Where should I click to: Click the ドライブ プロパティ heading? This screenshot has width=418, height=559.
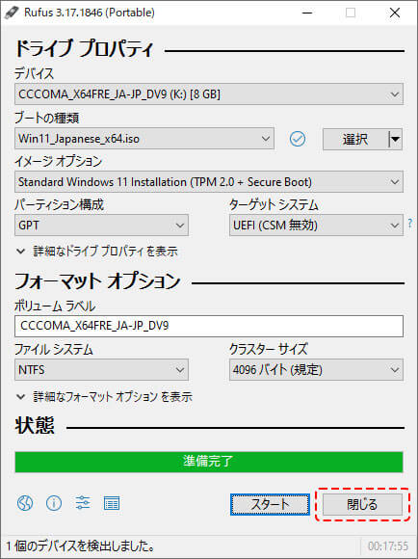point(84,48)
